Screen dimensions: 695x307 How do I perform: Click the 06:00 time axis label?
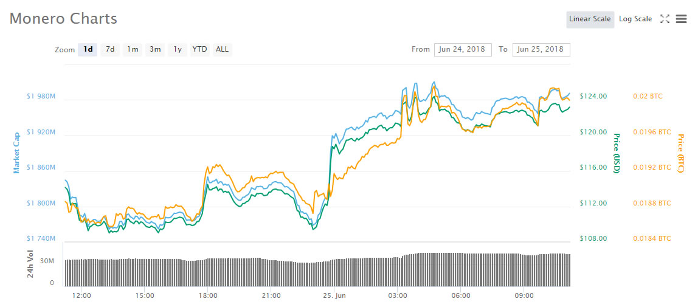pyautogui.click(x=460, y=295)
